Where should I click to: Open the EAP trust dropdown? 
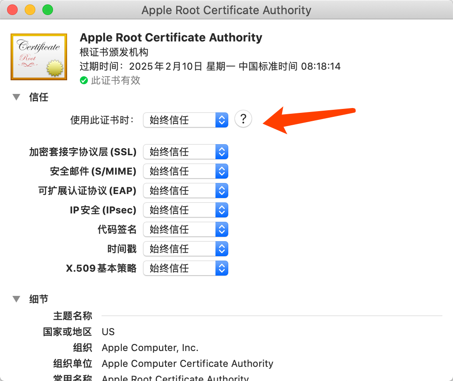185,190
